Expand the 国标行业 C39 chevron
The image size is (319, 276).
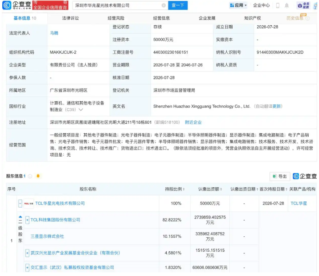tap(81, 110)
